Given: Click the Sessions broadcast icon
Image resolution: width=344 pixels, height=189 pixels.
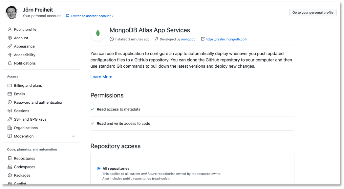Looking at the screenshot, I should click(x=10, y=111).
